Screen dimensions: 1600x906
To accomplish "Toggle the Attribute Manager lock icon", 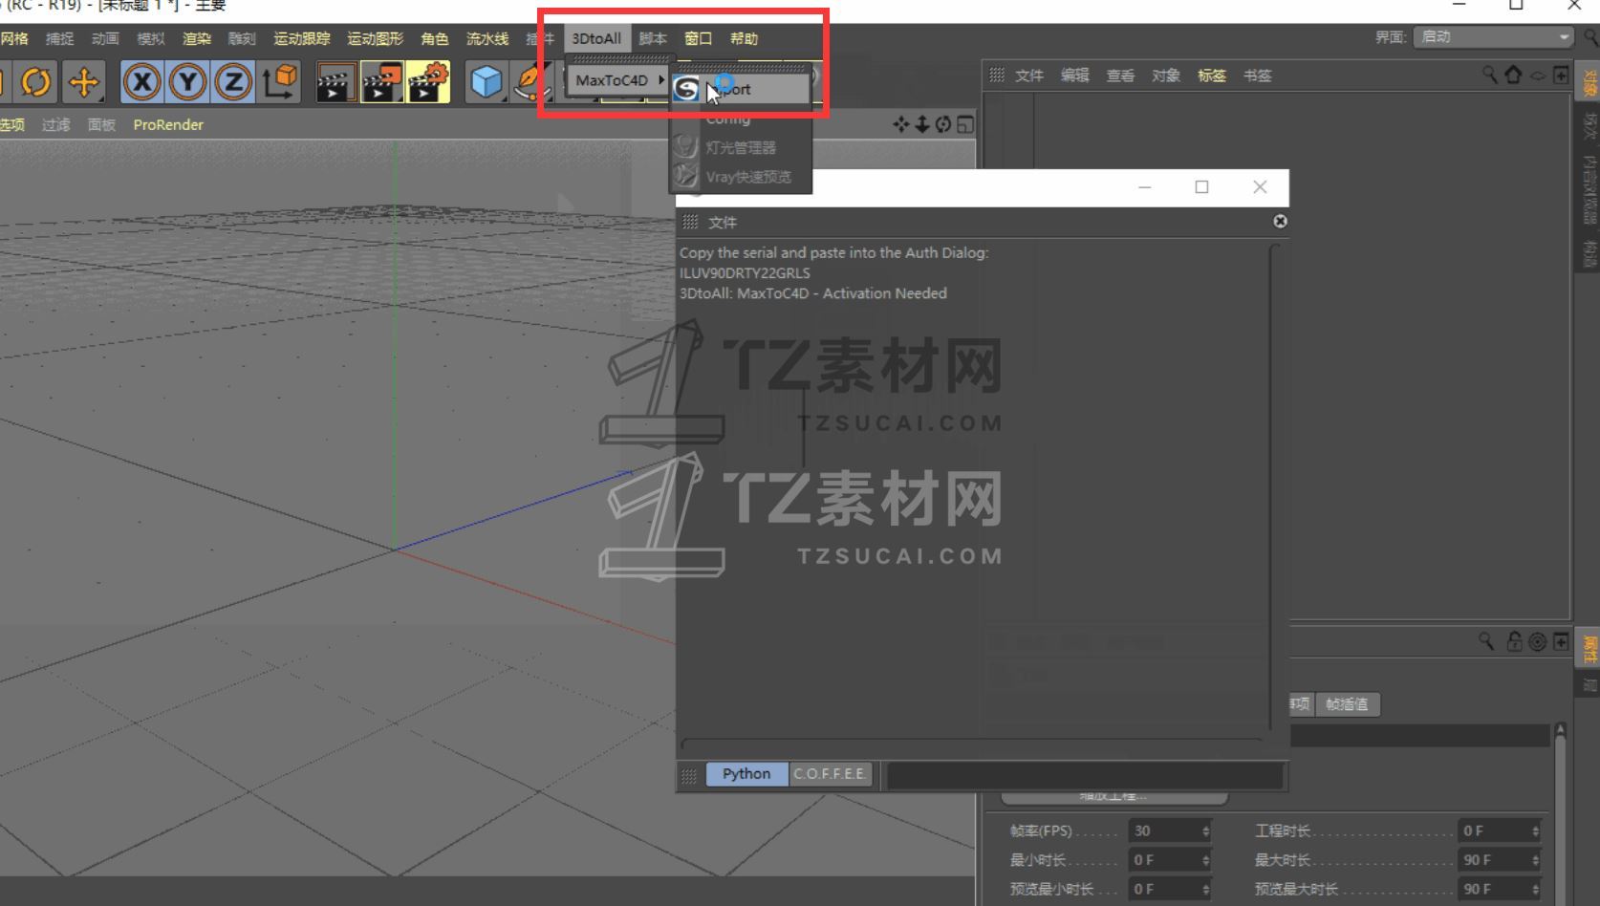I will (x=1514, y=641).
